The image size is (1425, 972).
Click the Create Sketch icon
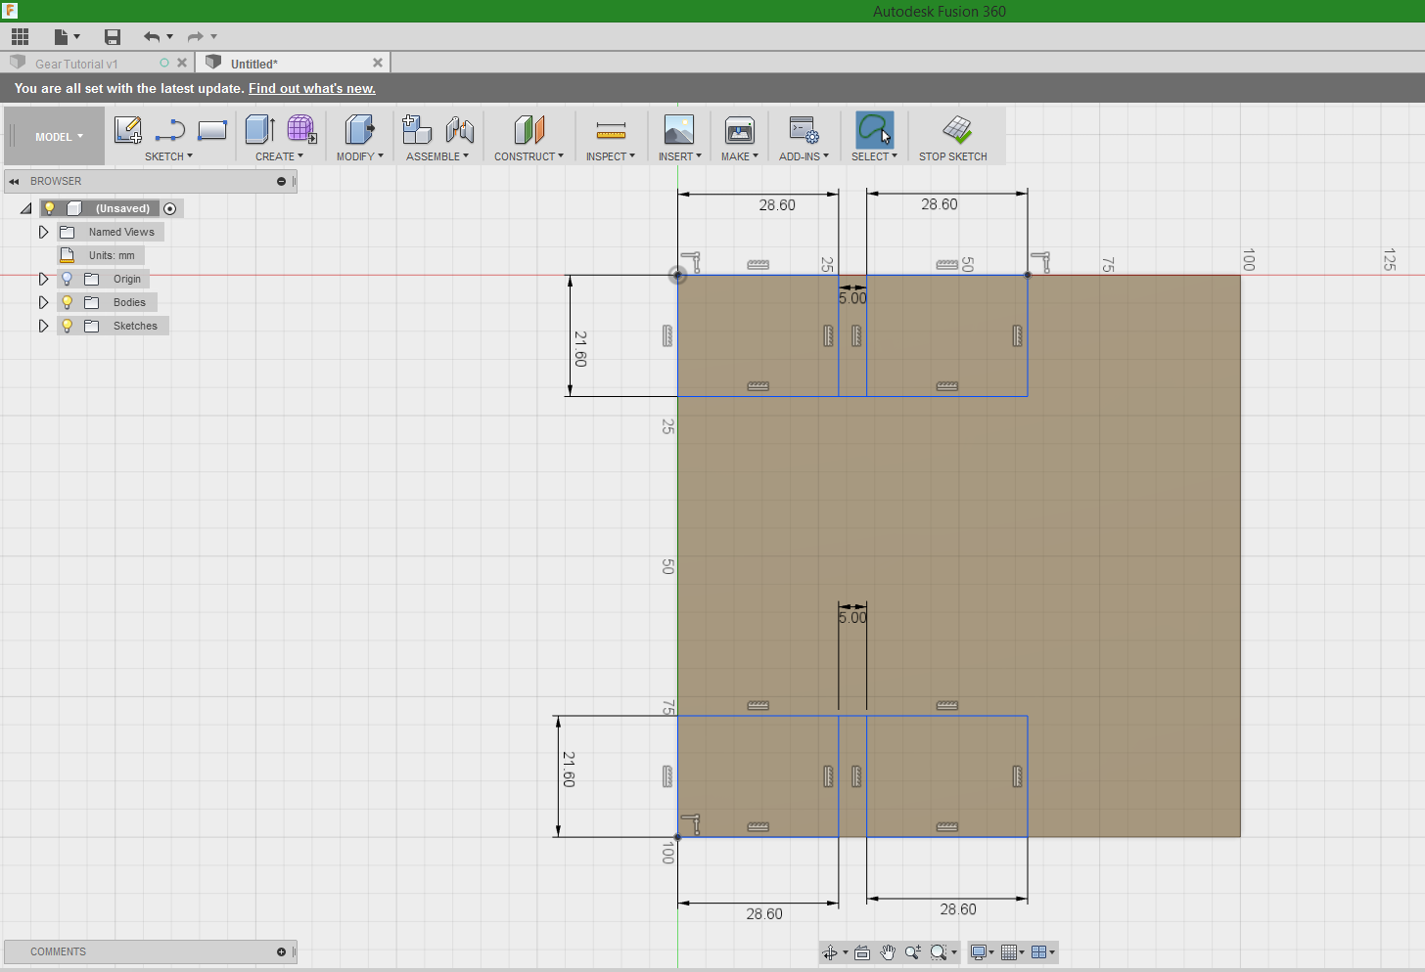[x=128, y=130]
